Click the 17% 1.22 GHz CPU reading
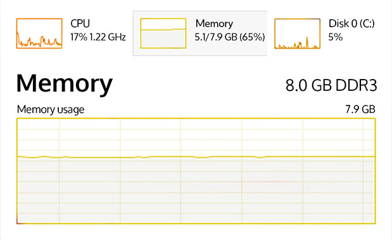 (98, 37)
